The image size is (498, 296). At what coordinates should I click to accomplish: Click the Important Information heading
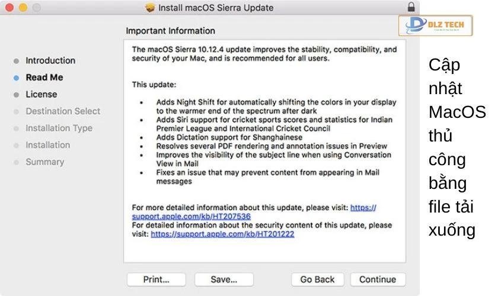tap(171, 31)
